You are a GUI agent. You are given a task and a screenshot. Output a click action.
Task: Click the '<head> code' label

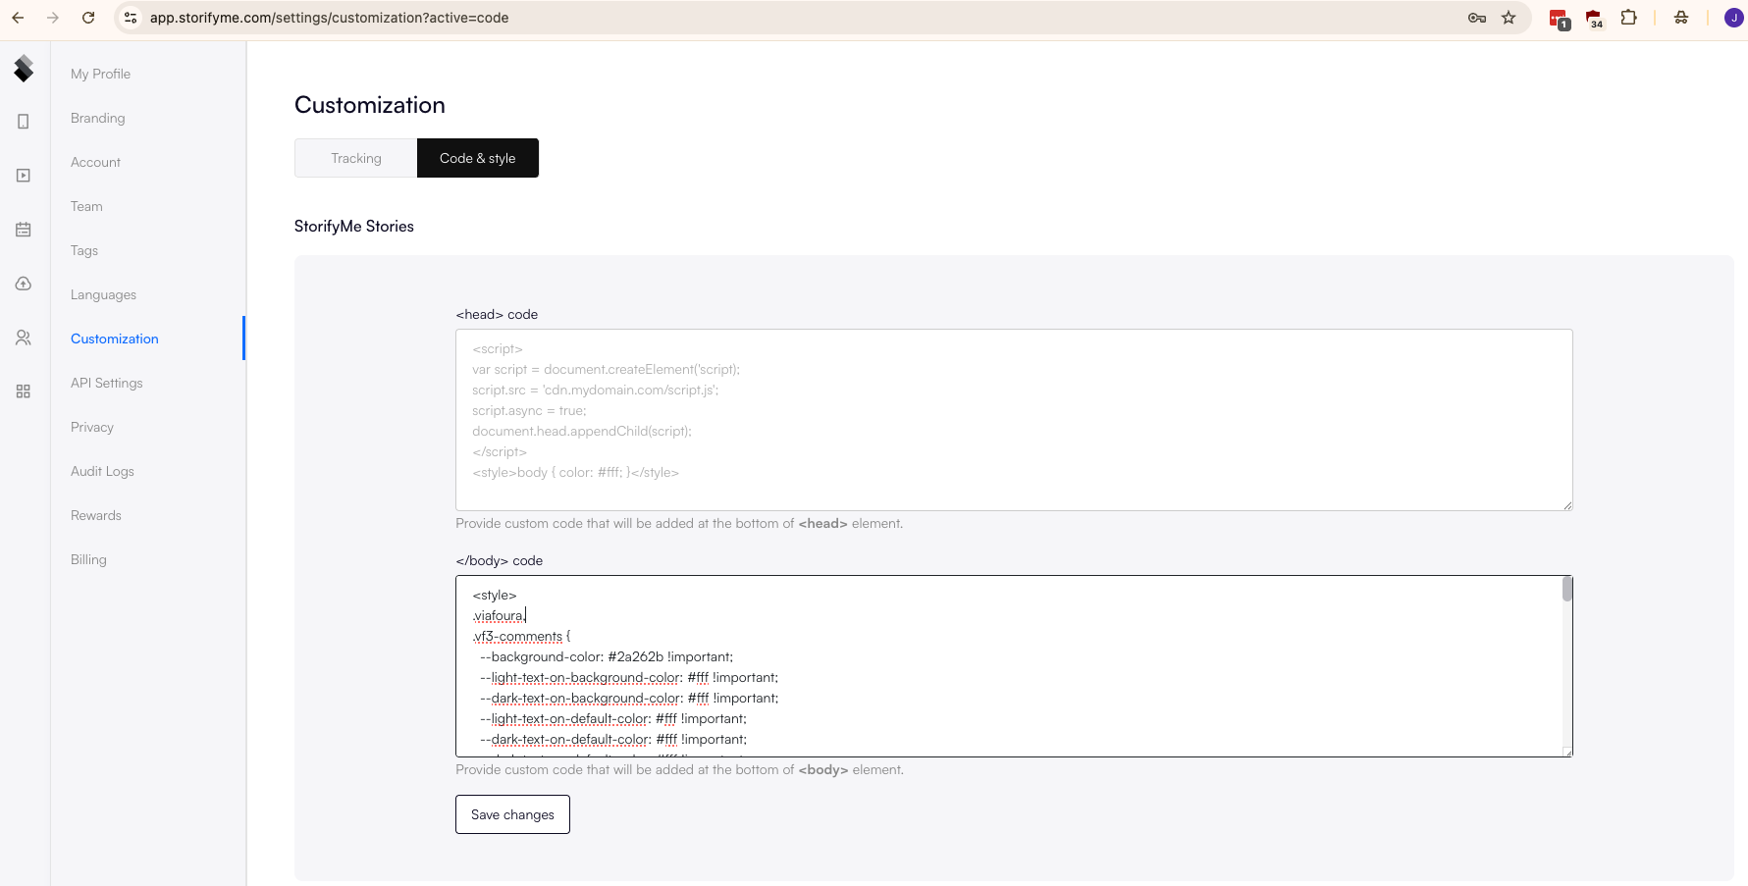(497, 314)
